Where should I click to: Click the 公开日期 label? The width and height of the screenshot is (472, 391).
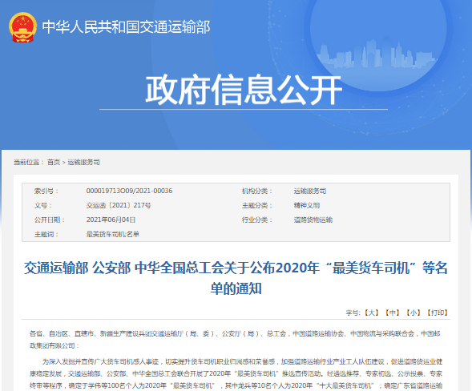click(50, 220)
